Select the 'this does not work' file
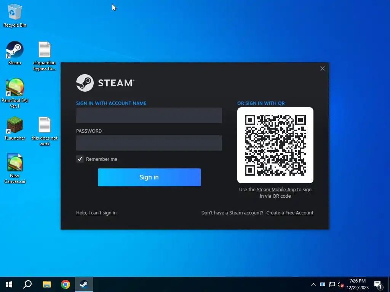The height and width of the screenshot is (292, 390). 45,131
